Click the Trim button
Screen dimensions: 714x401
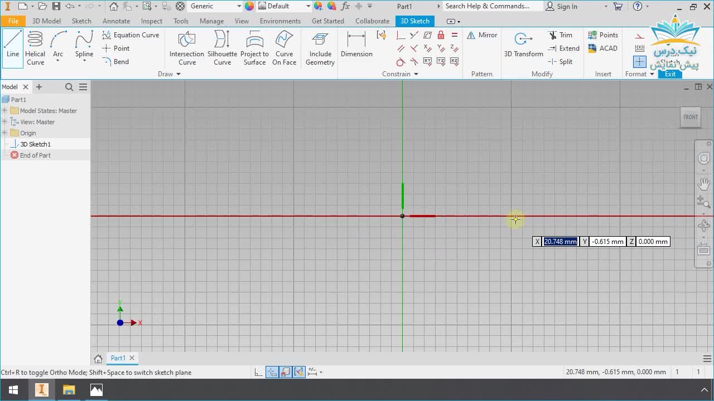pos(561,35)
